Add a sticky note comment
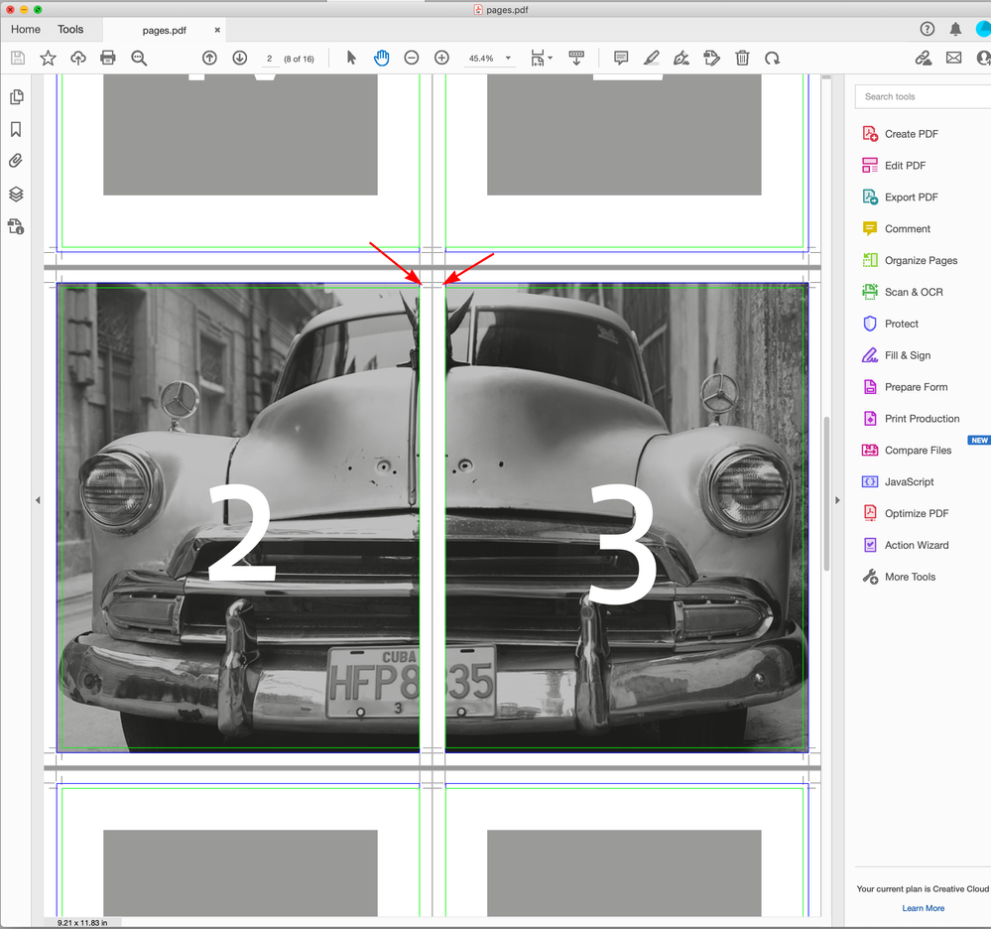 pyautogui.click(x=621, y=59)
